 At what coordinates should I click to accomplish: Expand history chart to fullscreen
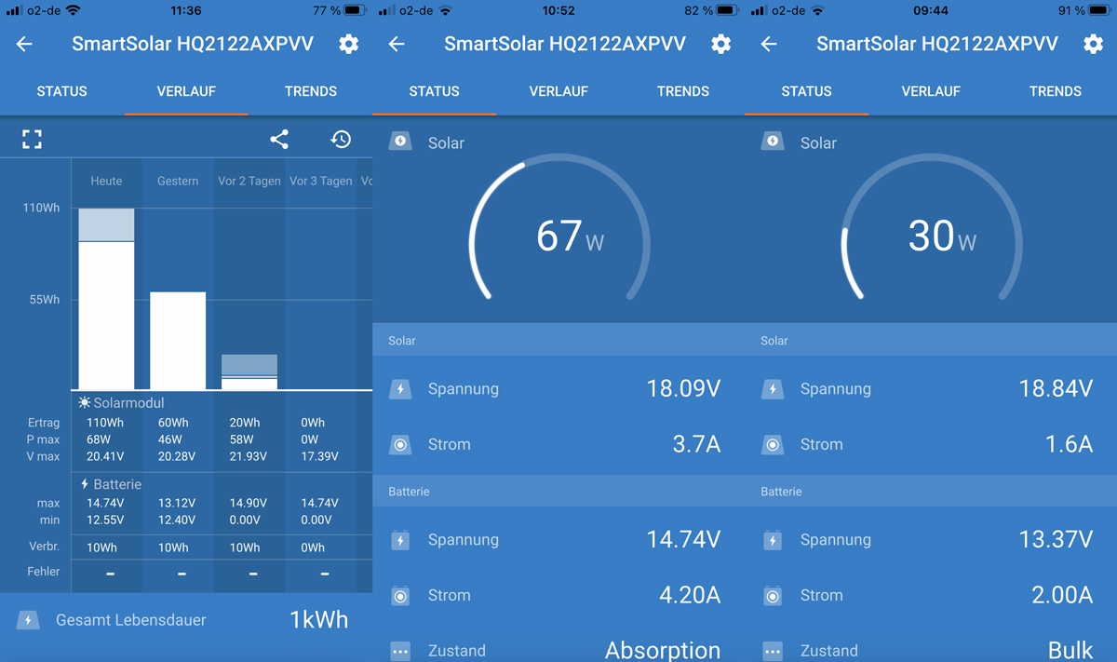coord(33,140)
